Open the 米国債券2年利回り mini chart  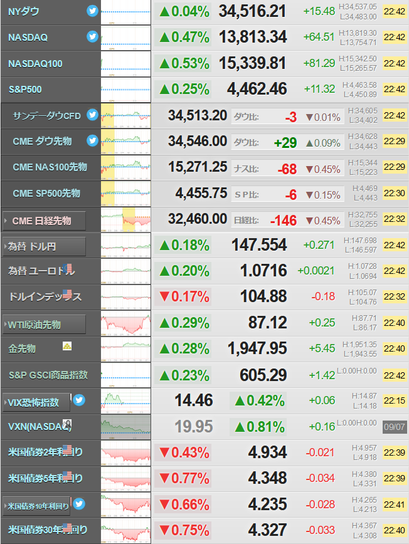pyautogui.click(x=125, y=453)
